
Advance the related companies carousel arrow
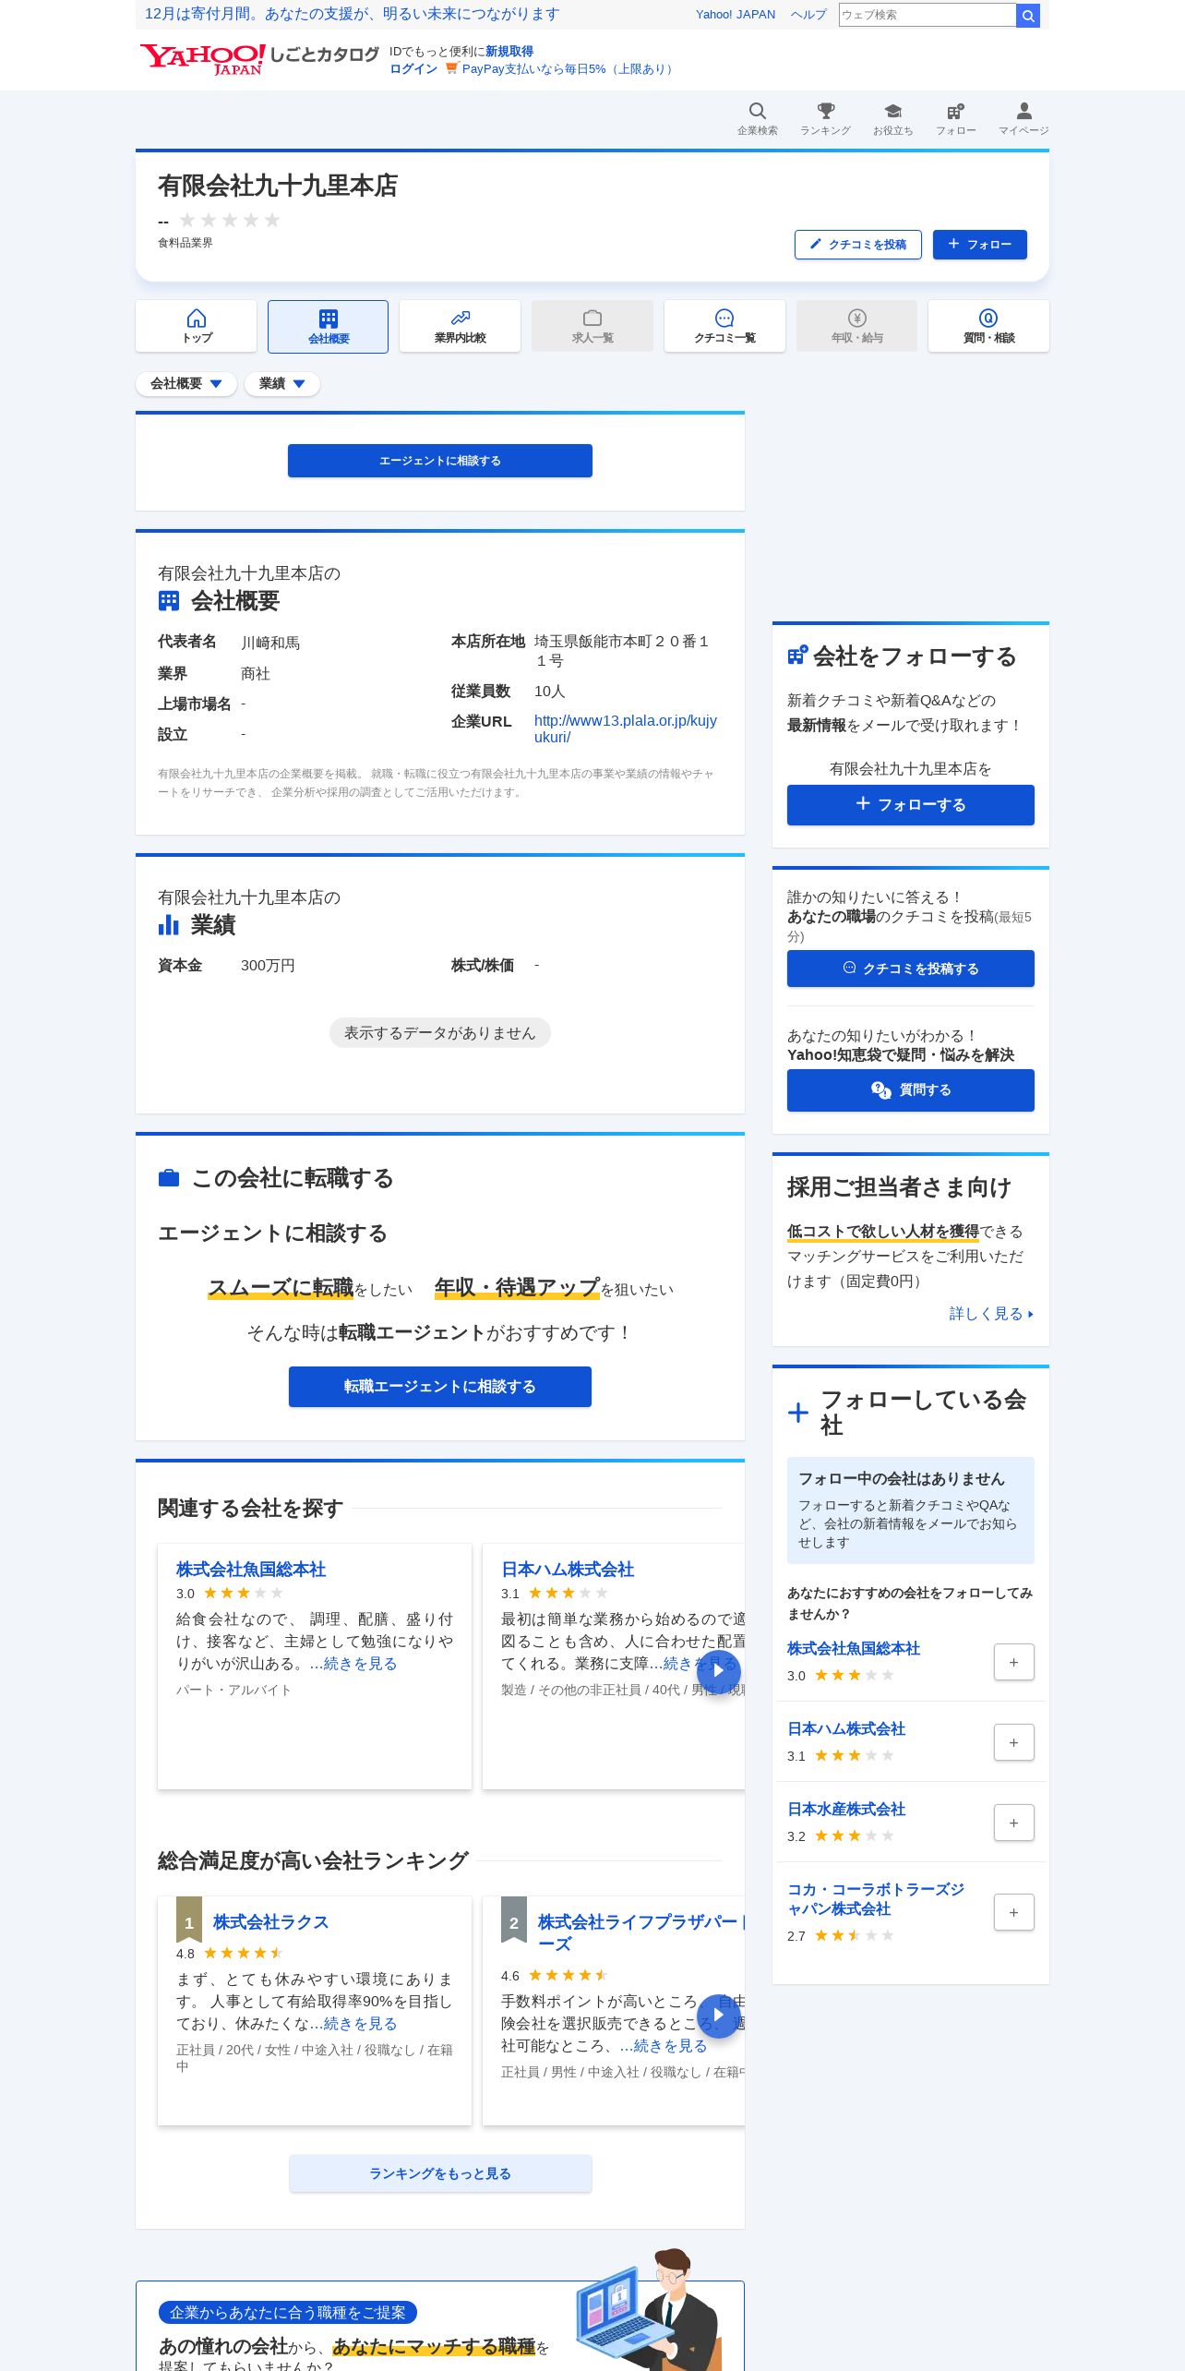point(718,1669)
